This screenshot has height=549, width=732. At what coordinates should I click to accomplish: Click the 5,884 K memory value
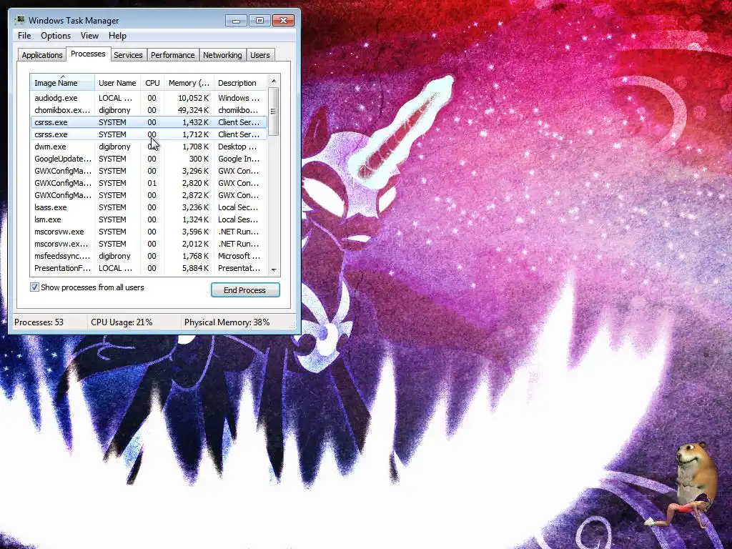195,268
